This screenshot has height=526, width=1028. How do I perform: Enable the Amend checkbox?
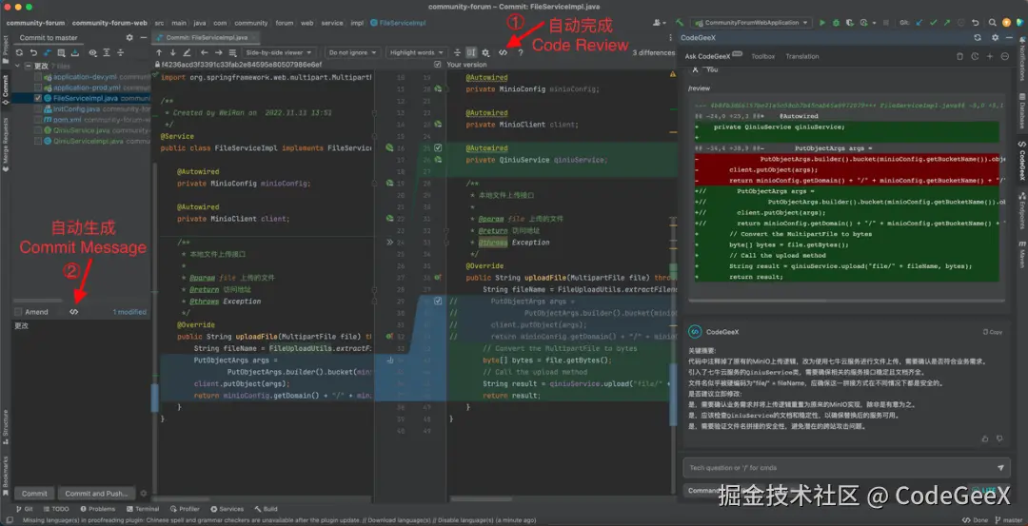[18, 312]
